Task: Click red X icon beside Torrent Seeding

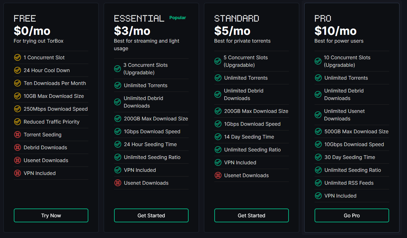Action: point(18,135)
